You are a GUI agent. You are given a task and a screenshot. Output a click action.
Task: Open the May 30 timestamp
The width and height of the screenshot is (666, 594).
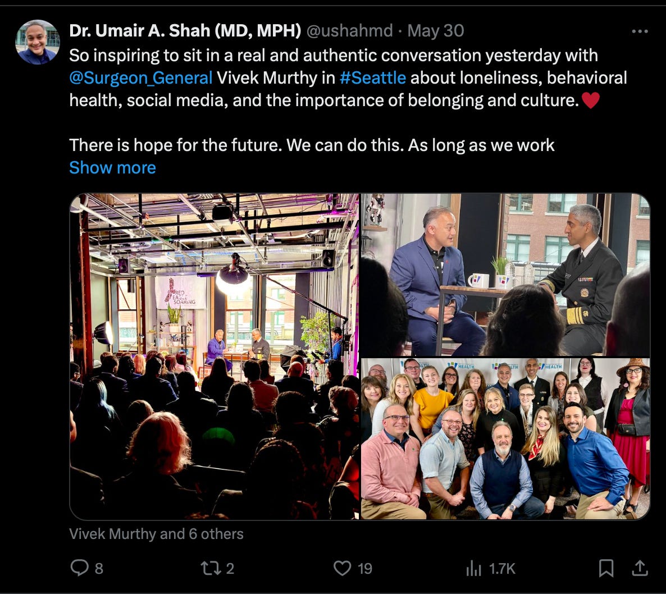point(435,30)
